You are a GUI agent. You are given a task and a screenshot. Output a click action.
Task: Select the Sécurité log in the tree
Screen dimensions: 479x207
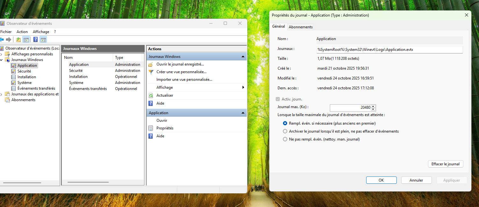tap(24, 71)
